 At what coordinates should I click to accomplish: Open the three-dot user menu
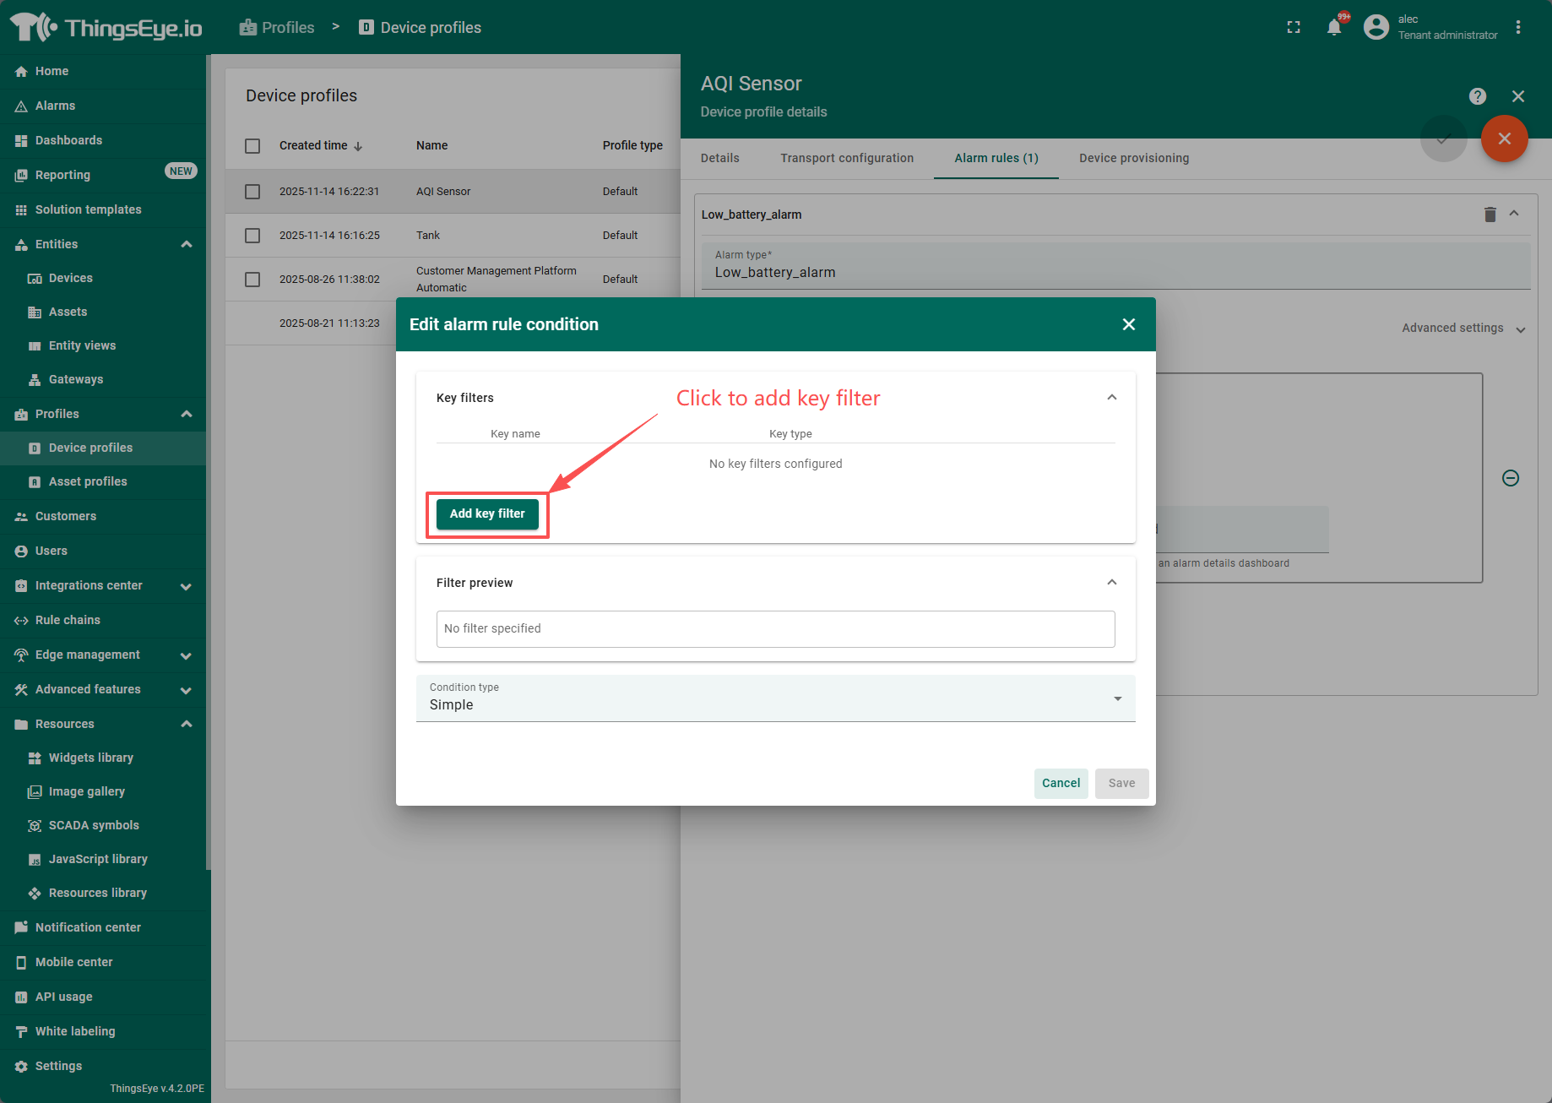tap(1518, 27)
